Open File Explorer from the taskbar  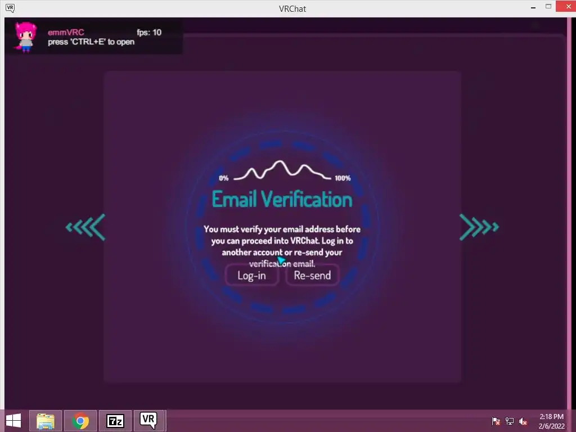[46, 421]
